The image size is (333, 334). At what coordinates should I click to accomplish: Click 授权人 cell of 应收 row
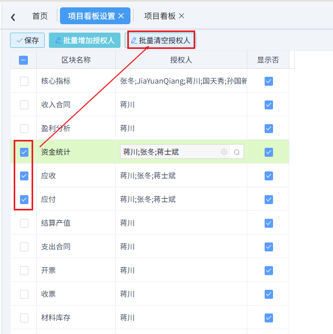coord(181,176)
